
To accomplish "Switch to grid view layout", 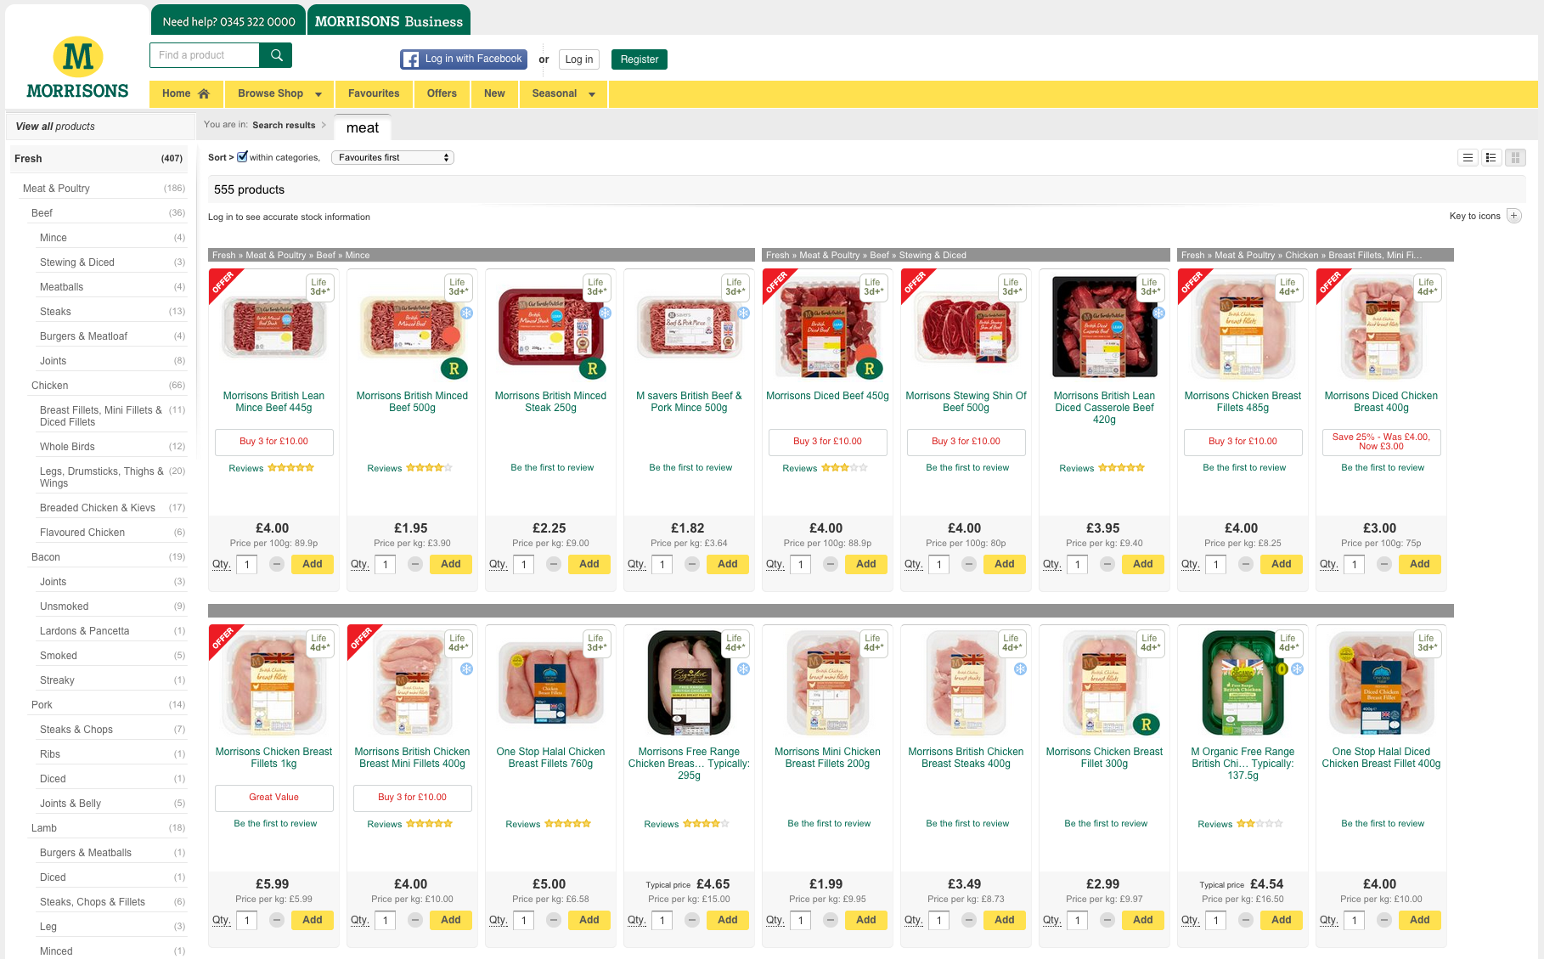I will 1515,157.
